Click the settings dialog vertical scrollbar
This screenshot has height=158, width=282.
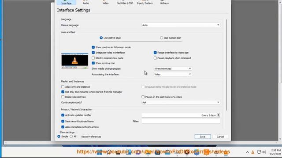pyautogui.click(x=226, y=65)
